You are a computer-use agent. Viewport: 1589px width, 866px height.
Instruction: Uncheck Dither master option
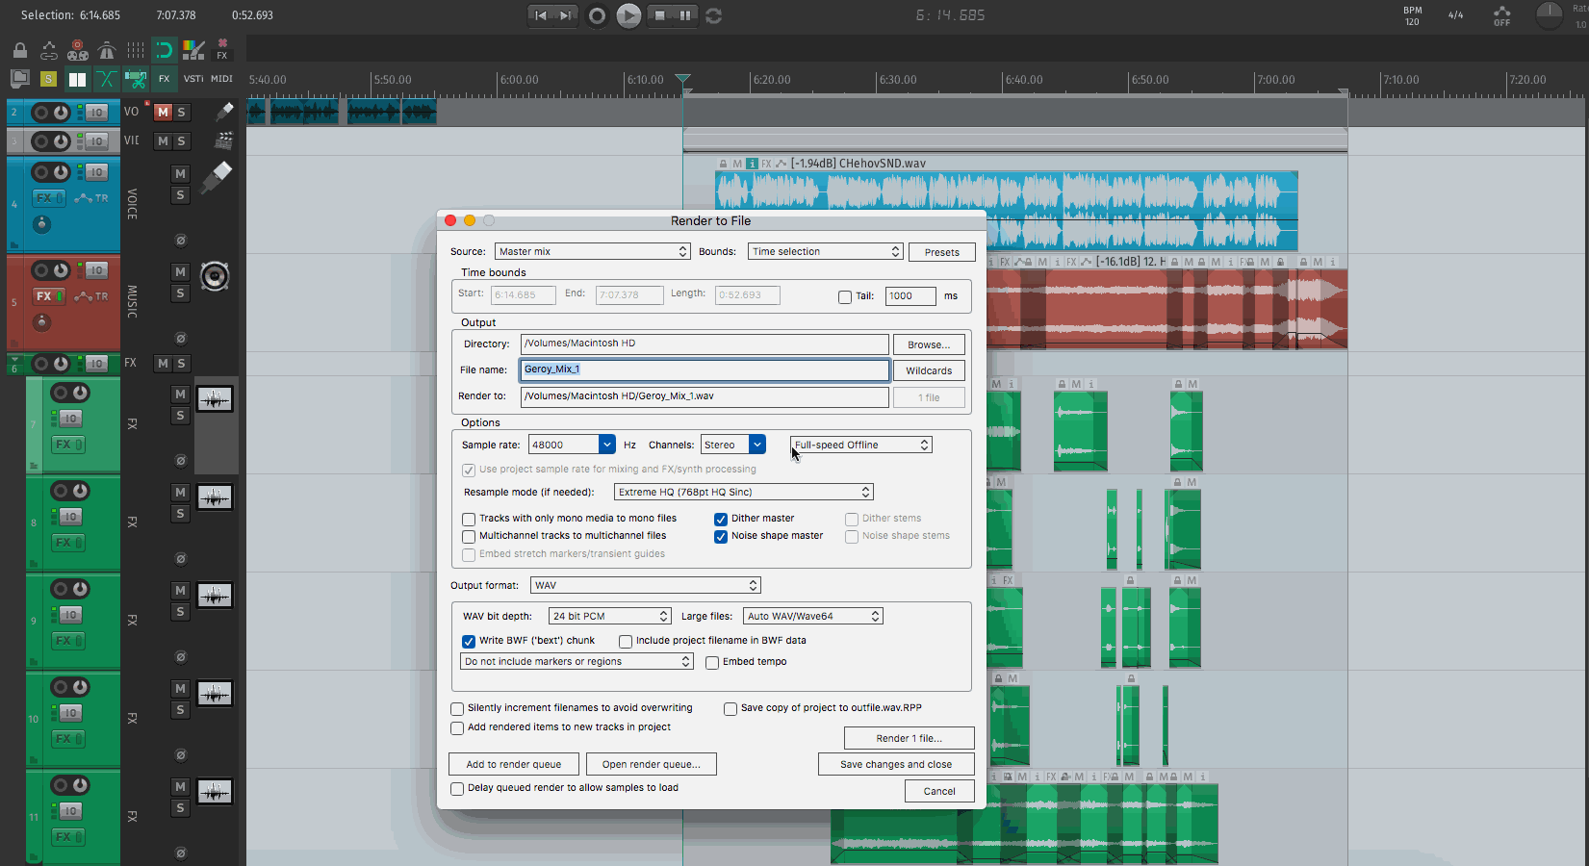tap(721, 519)
